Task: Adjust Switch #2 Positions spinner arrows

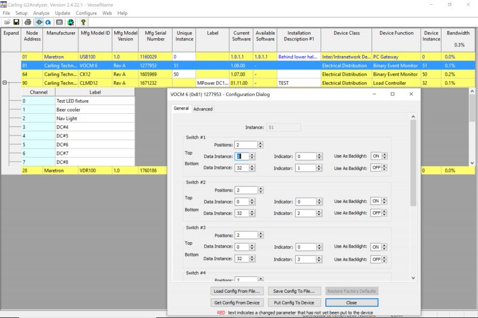Action: coord(261,190)
